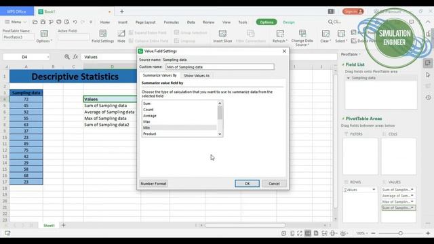The height and width of the screenshot is (244, 434).
Task: Collapse the PivotTable Areas section
Action: (343, 119)
